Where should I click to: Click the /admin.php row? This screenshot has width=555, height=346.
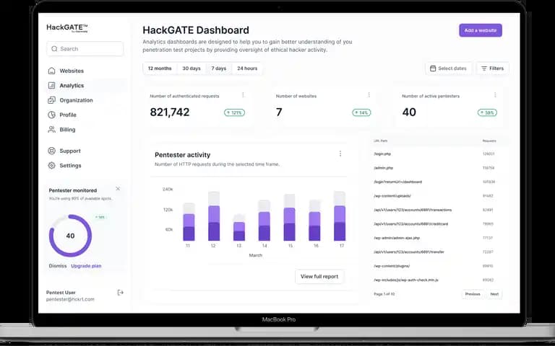point(437,168)
